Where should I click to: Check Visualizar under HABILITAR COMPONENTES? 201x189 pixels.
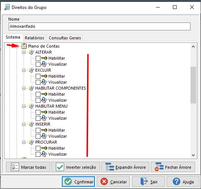[x=38, y=100]
